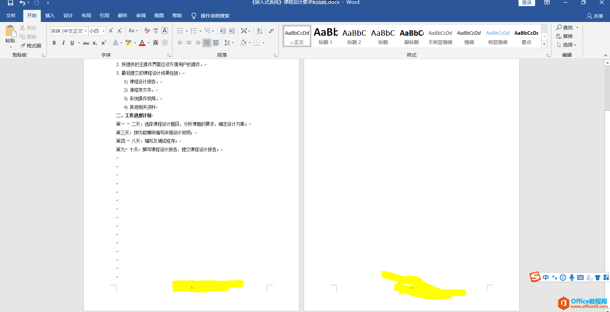The width and height of the screenshot is (610, 312).
Task: Activate the 格式刷 format painter
Action: (x=31, y=46)
